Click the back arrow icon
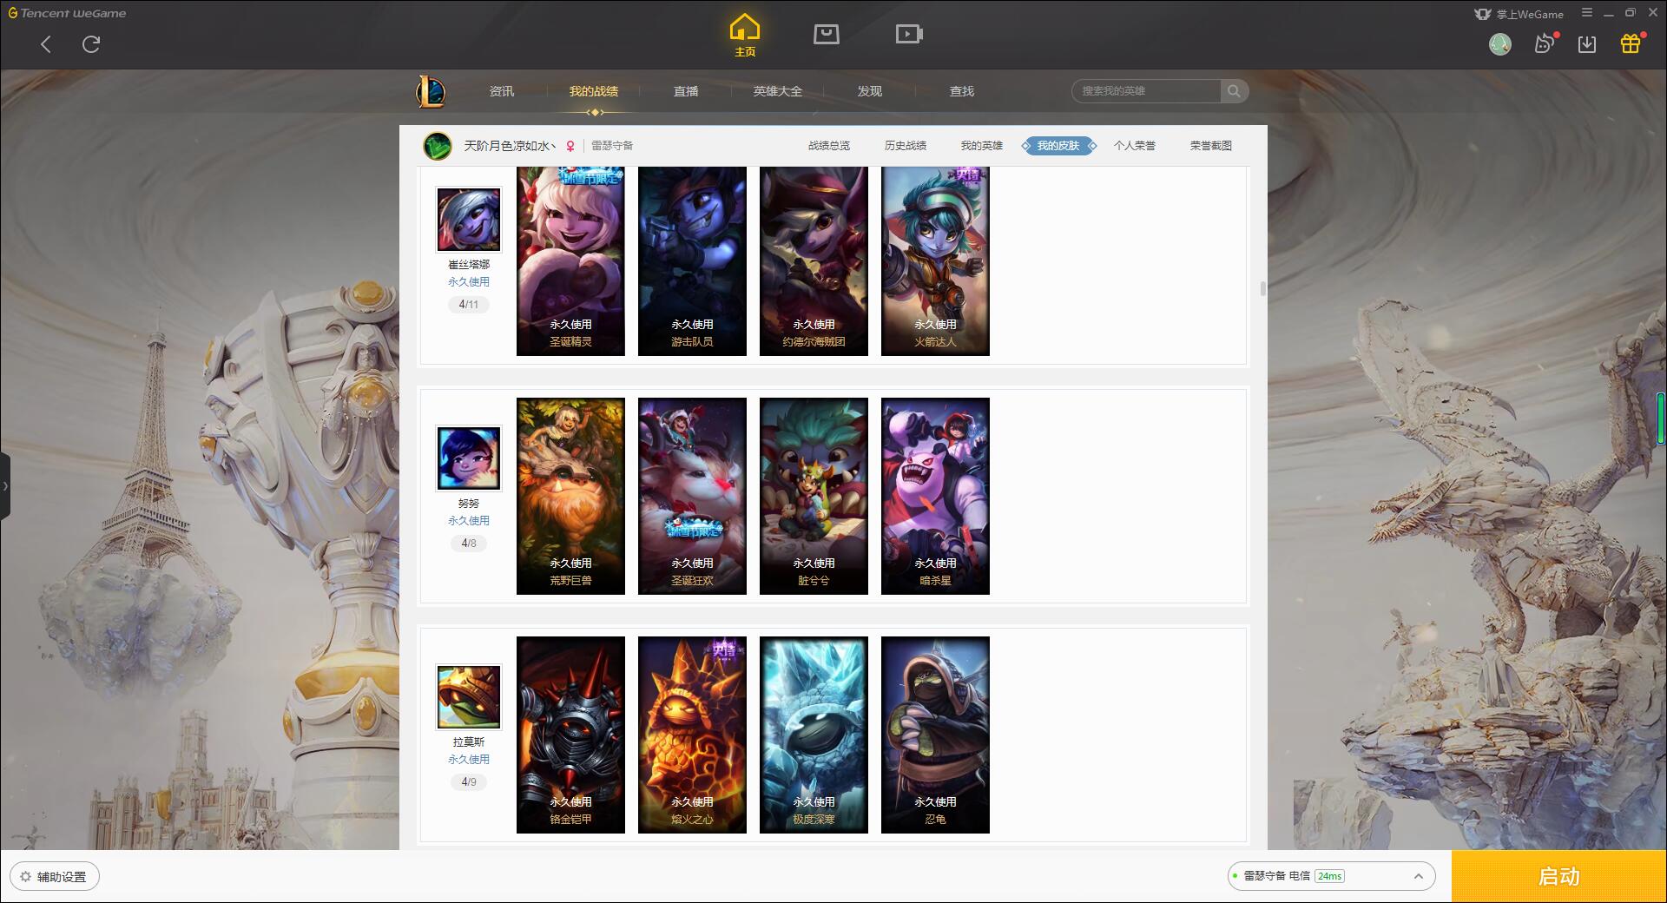Image resolution: width=1667 pixels, height=903 pixels. click(x=46, y=44)
